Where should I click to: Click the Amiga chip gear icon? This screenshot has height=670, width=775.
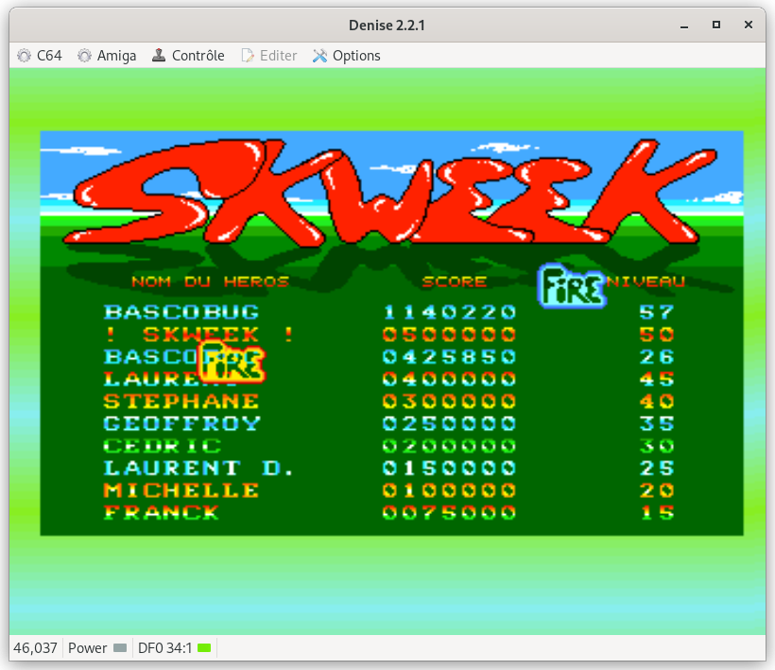pos(84,56)
